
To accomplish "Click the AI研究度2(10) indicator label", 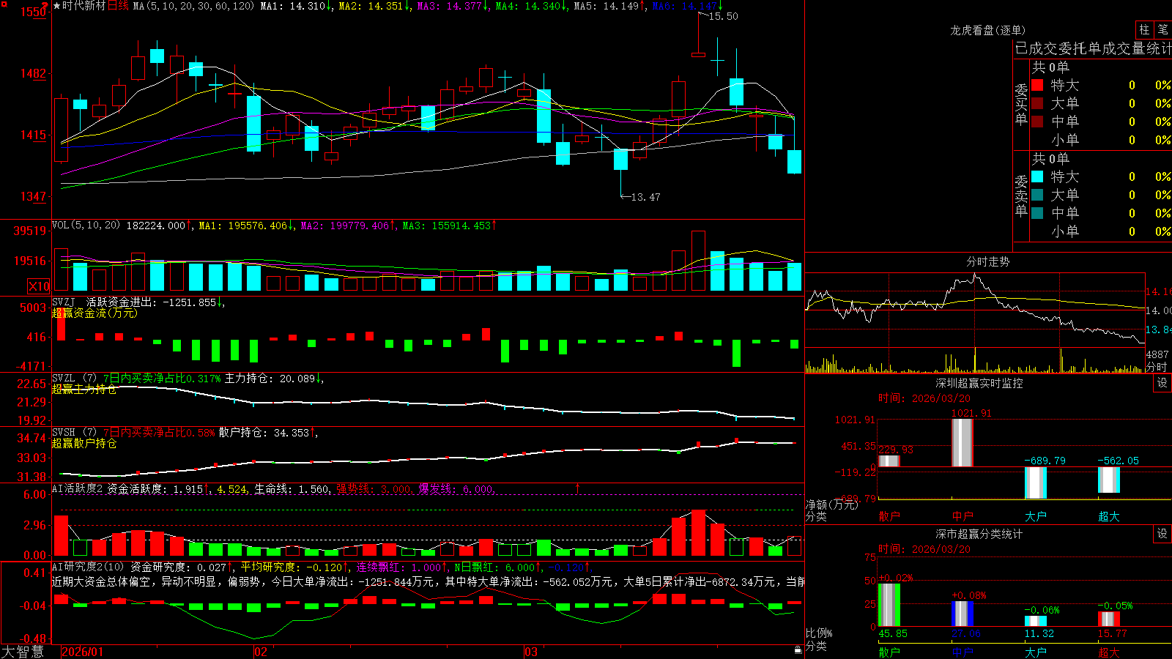I will click(88, 567).
